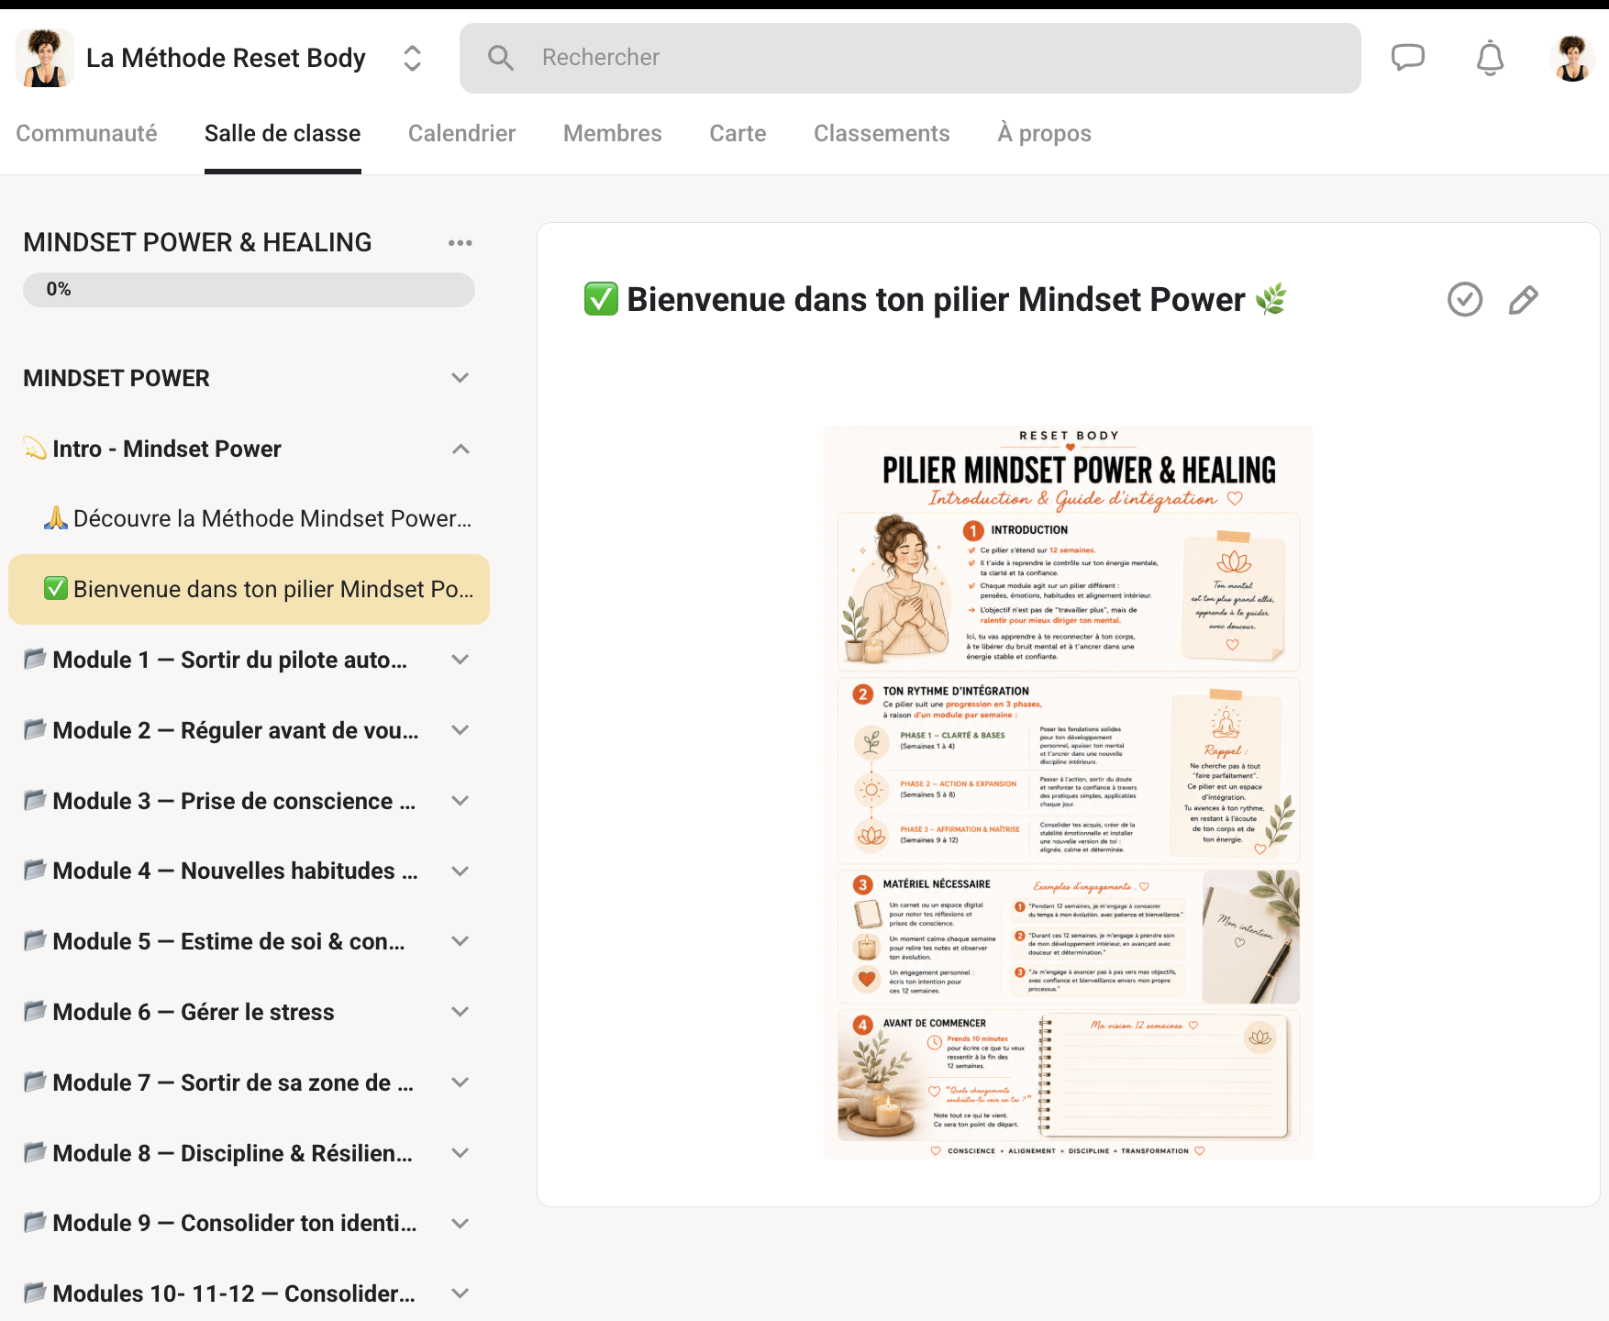Image resolution: width=1609 pixels, height=1321 pixels.
Task: Expand Module 9 — Consolider ton identité chevron
Action: pos(461,1223)
